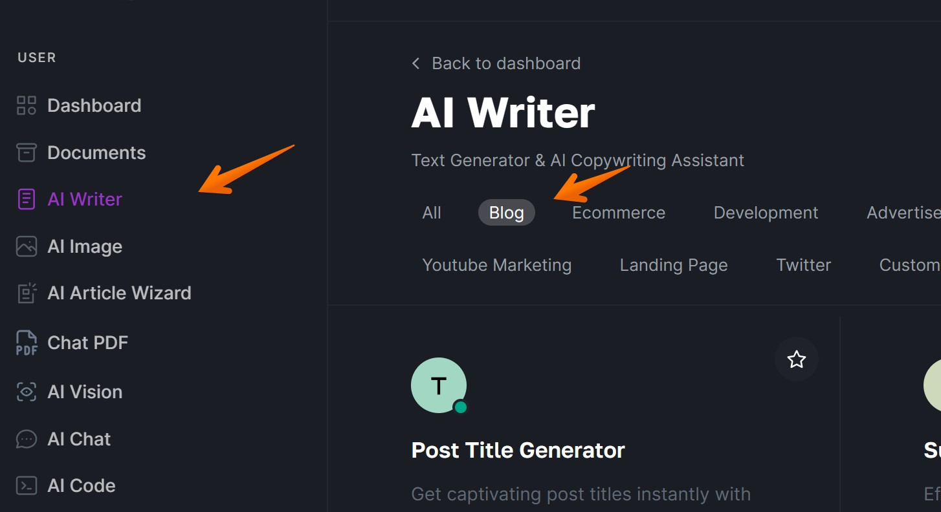Click the AI Code terminal icon
This screenshot has width=941, height=512.
pyautogui.click(x=27, y=485)
